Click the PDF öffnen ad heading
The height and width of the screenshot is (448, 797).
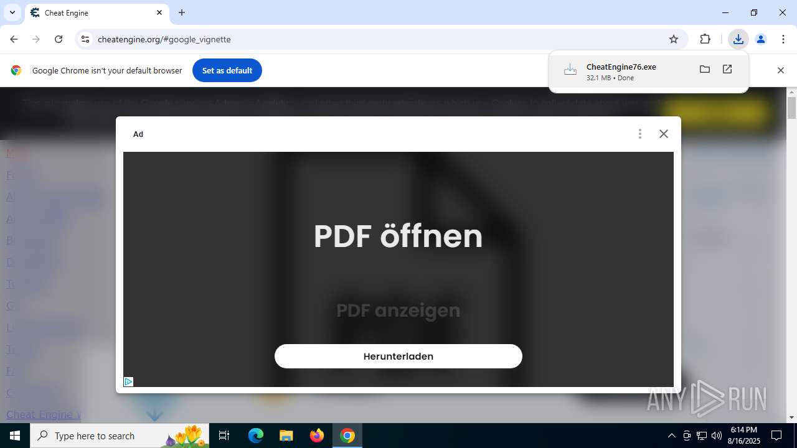398,236
